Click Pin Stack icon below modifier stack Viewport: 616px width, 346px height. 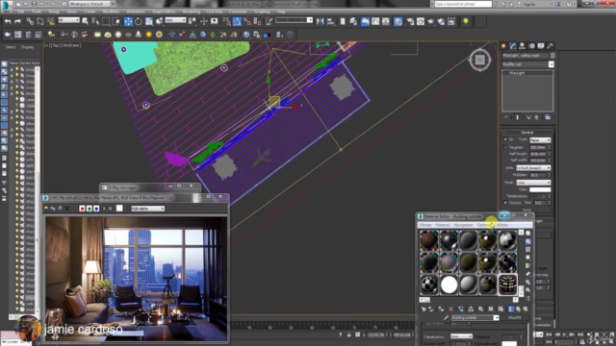click(506, 117)
